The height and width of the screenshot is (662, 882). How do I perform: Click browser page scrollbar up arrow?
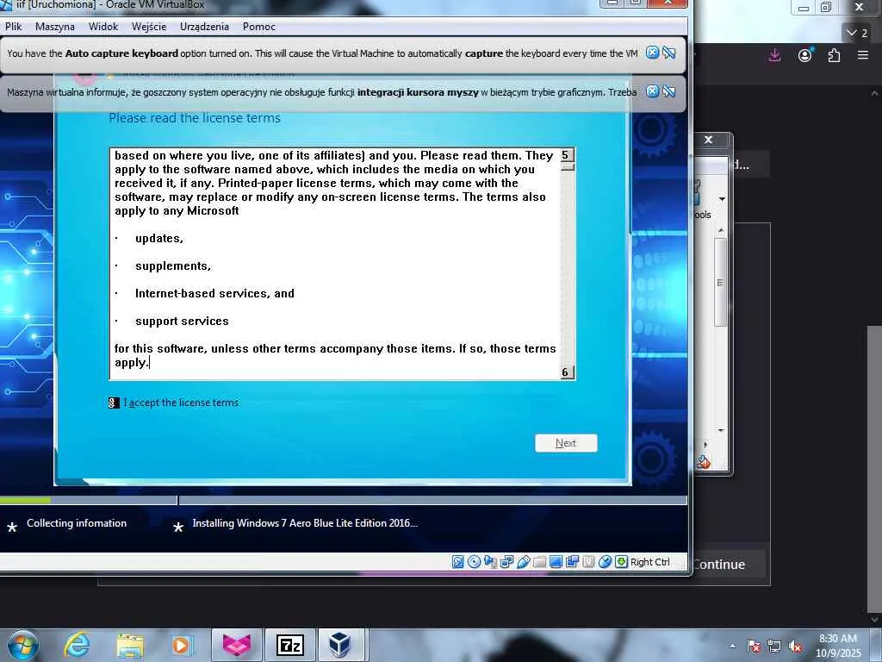pyautogui.click(x=875, y=93)
